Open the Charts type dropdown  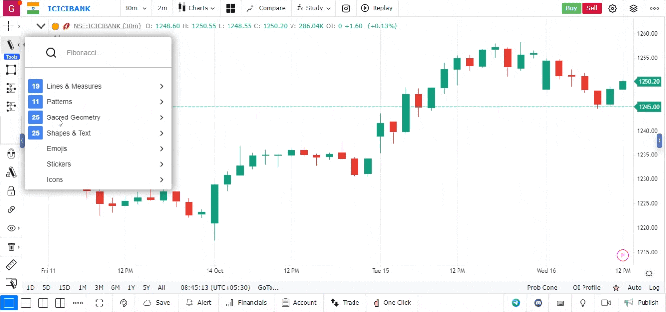[196, 8]
